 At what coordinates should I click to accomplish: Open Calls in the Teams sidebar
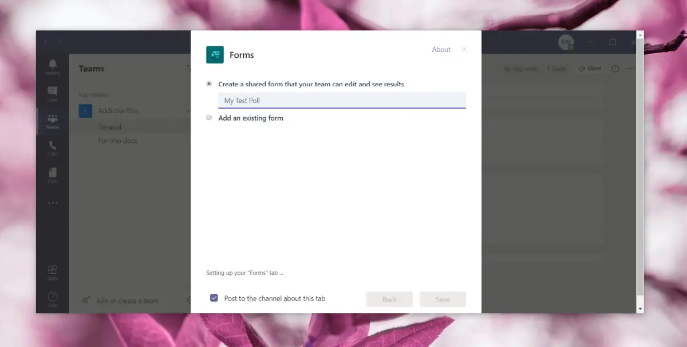pyautogui.click(x=53, y=148)
